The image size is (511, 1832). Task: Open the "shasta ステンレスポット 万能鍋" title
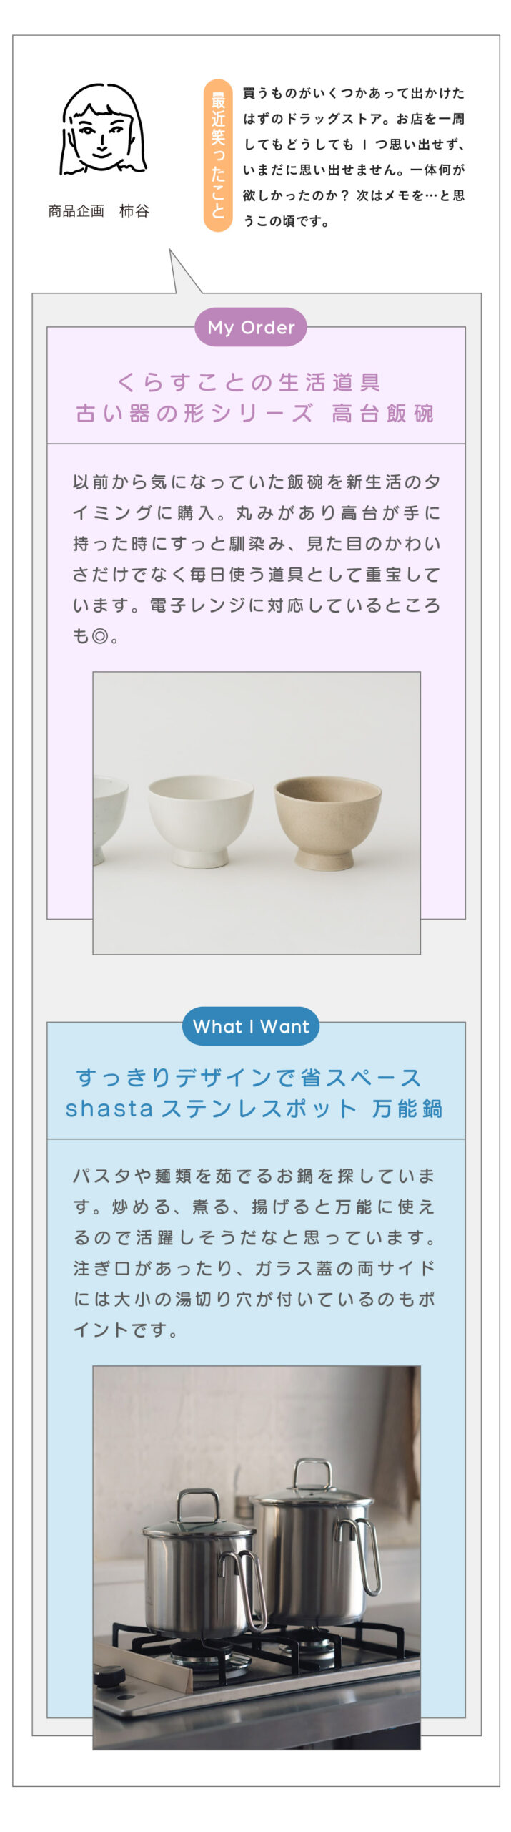click(254, 1109)
